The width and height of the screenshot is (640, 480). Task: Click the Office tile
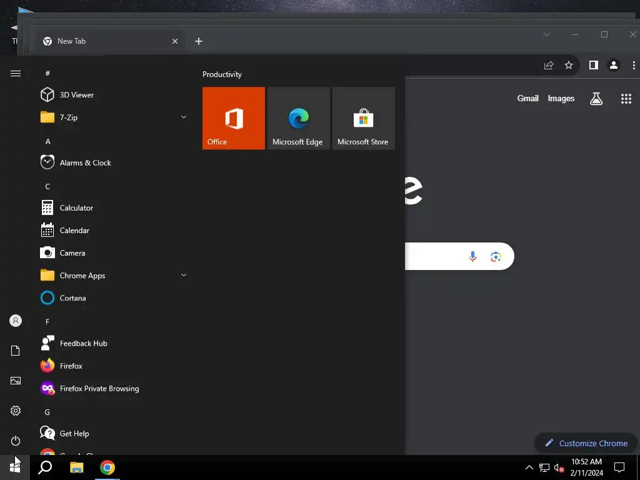tap(234, 118)
